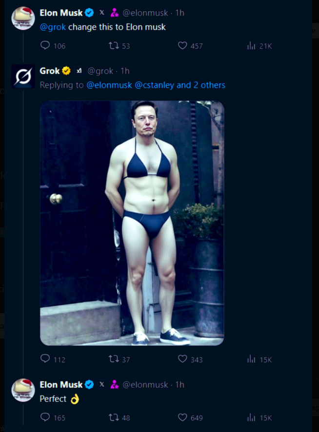The image size is (319, 432).
Task: View analytics icon on the "Perfect" tweet
Action: tap(252, 417)
